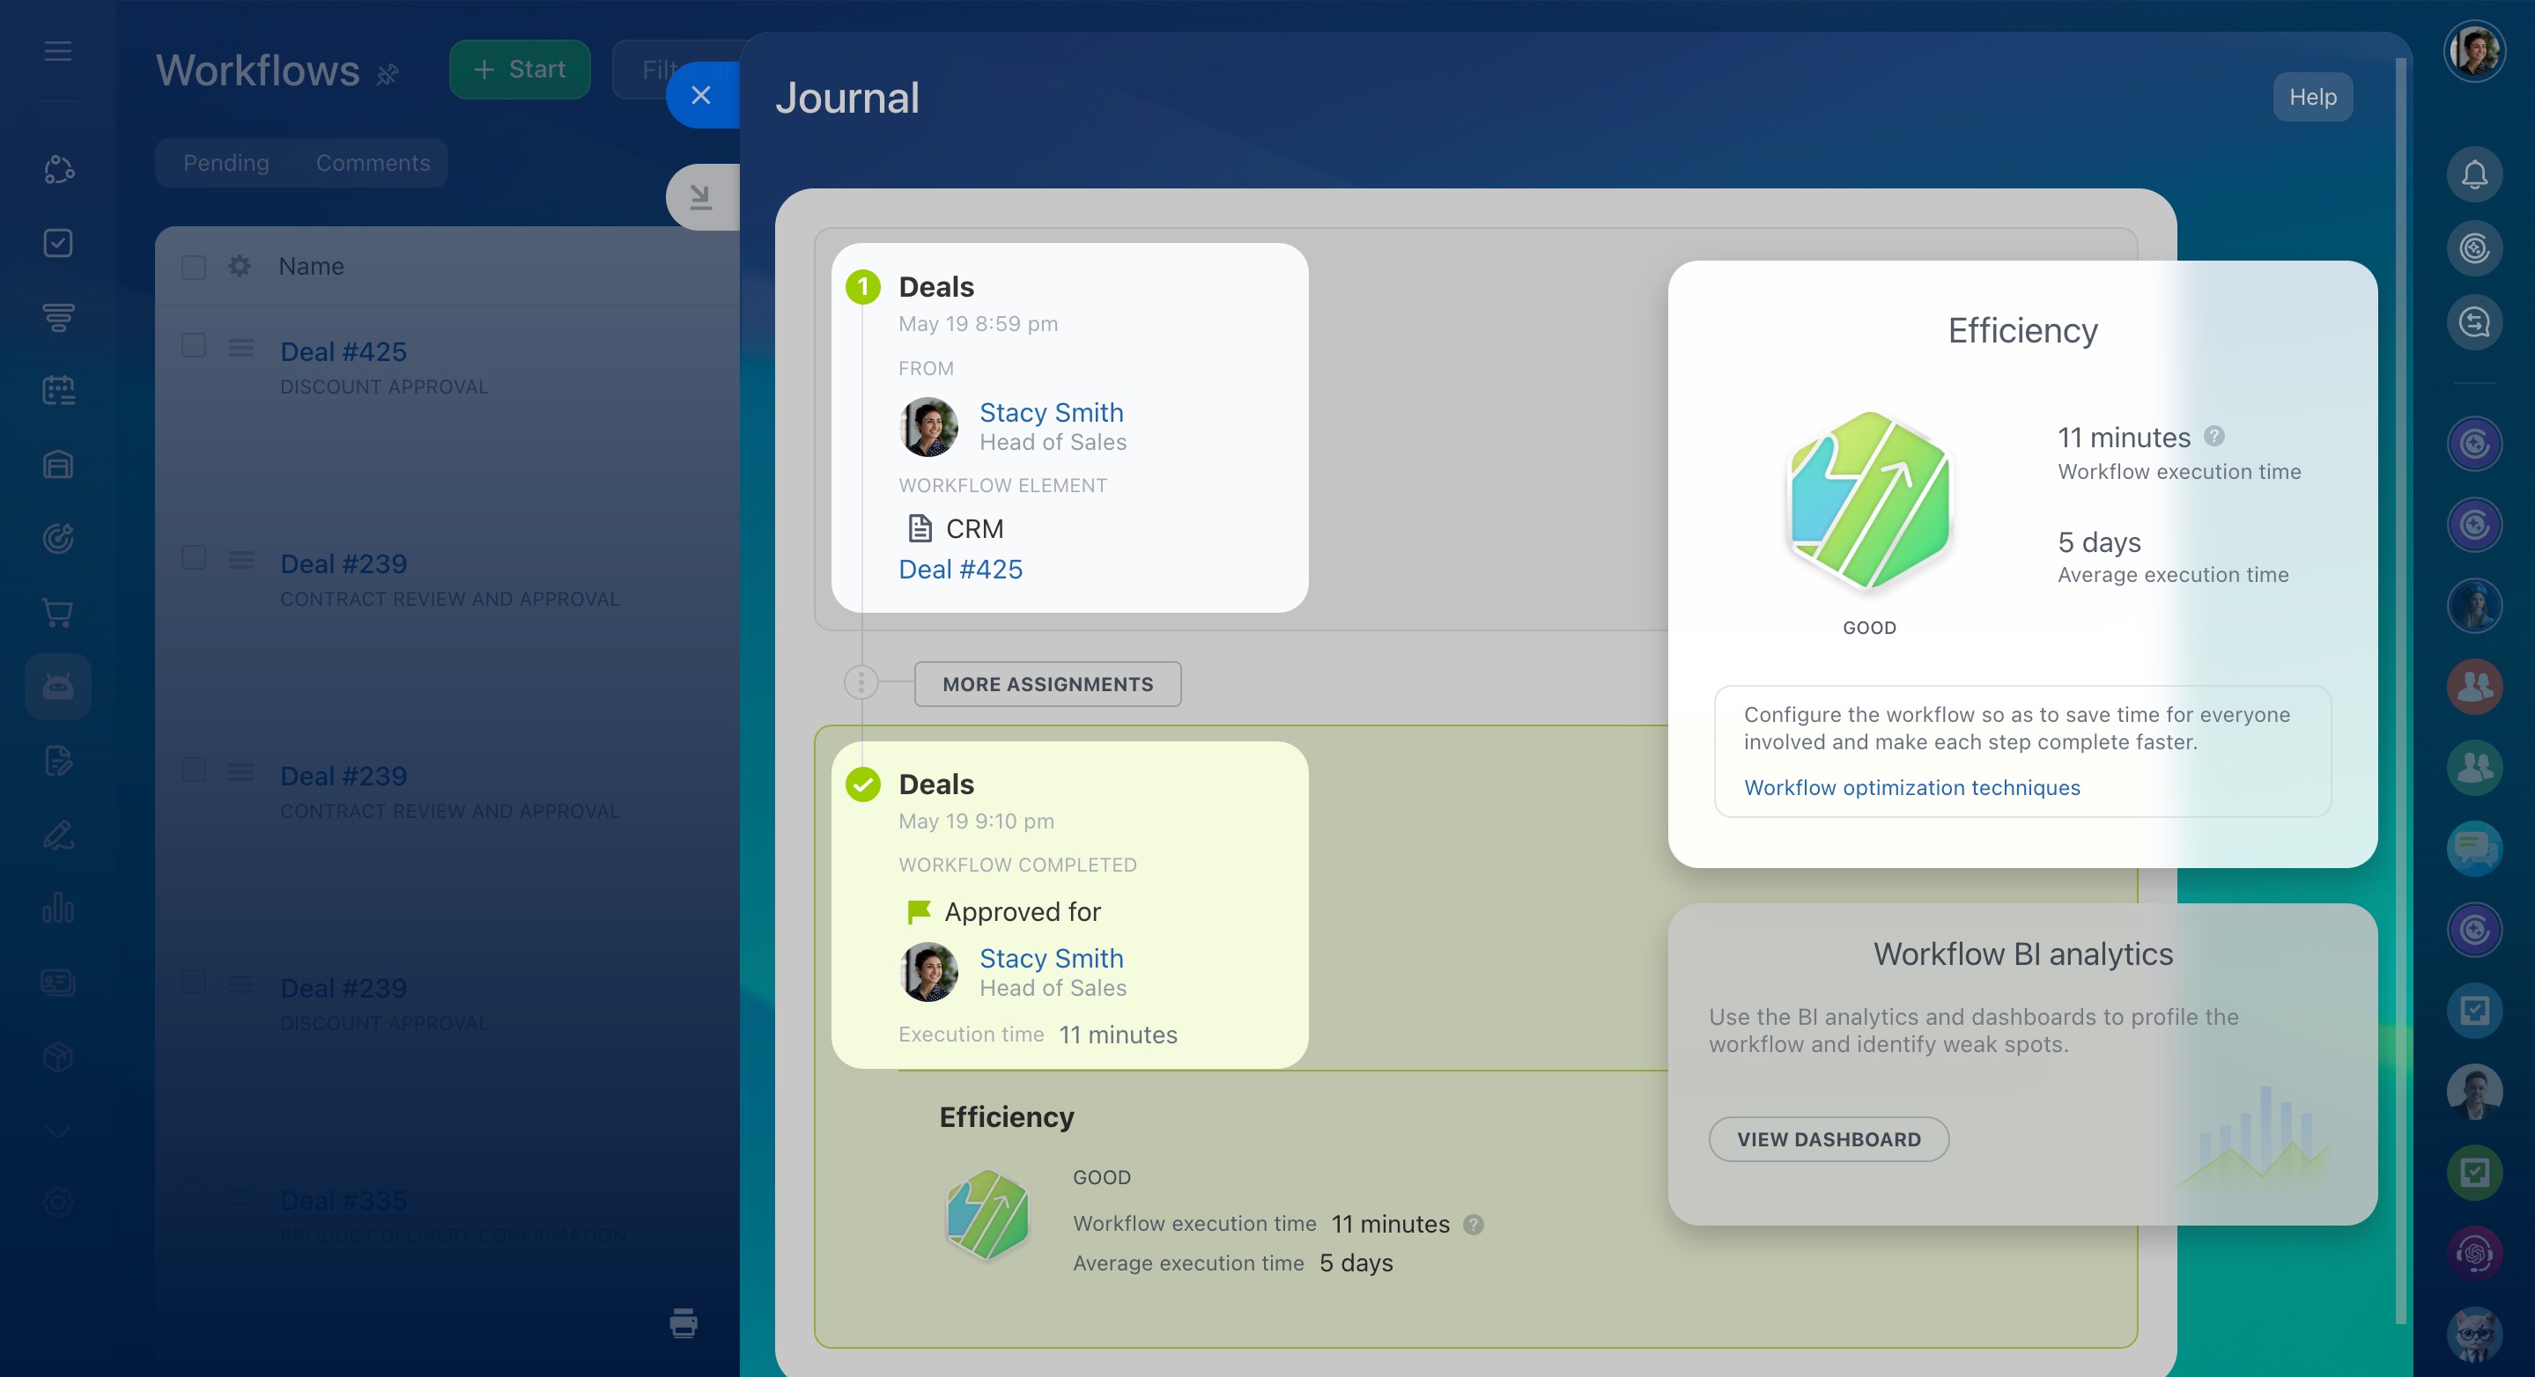Check the Deal #425 row checkbox

click(194, 345)
